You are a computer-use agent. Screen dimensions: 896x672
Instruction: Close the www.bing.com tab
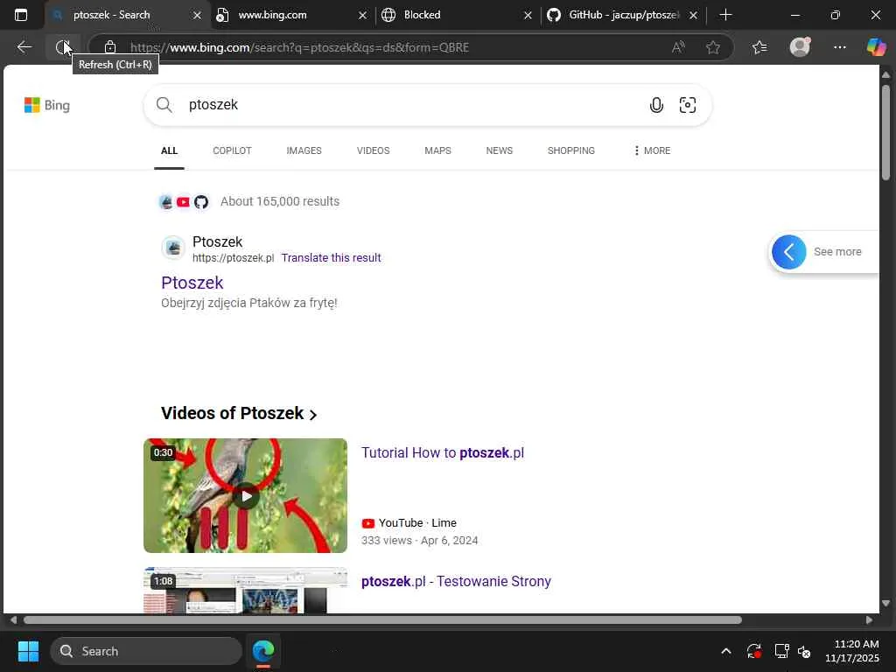pyautogui.click(x=362, y=16)
